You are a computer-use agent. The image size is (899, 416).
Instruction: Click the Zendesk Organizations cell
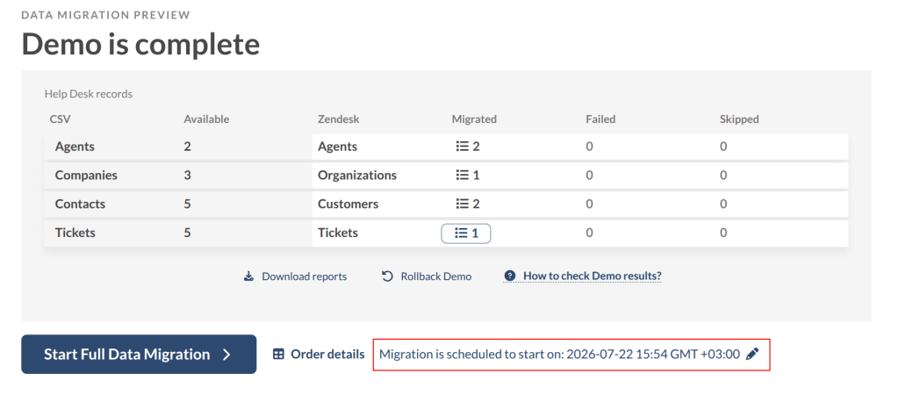(x=357, y=175)
